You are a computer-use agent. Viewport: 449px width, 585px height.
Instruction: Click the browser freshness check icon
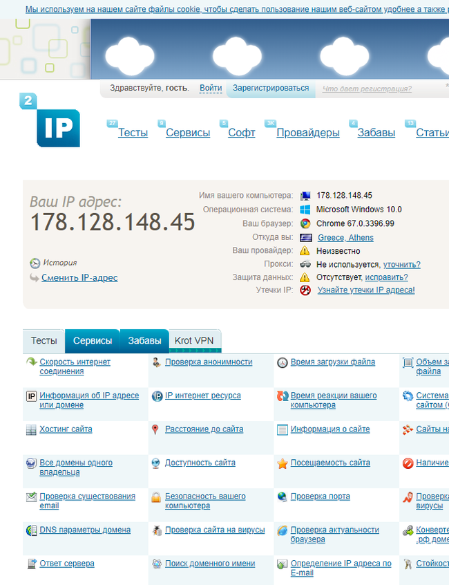(x=283, y=530)
